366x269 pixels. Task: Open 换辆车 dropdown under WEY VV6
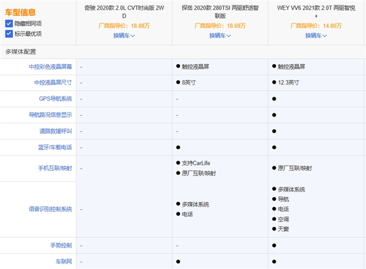(317, 36)
